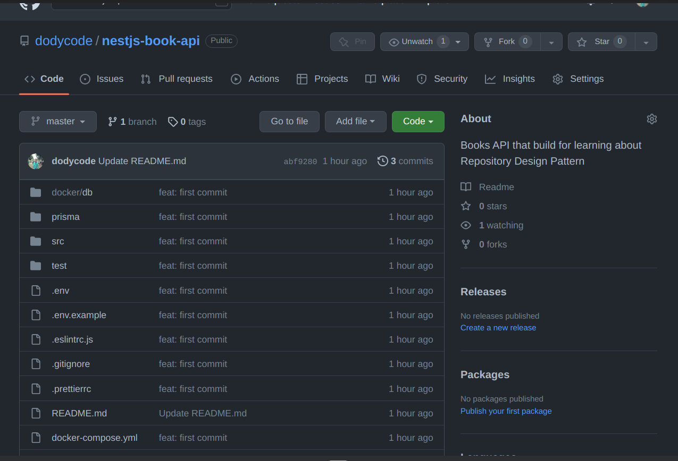This screenshot has width=678, height=461.
Task: Click the gear icon next to About
Action: coord(652,119)
